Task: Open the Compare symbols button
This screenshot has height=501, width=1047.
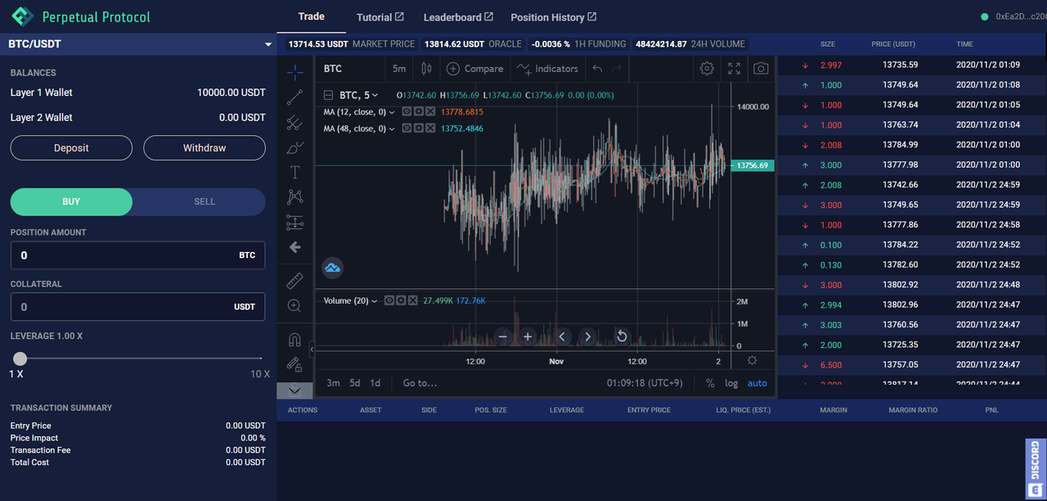Action: 475,69
